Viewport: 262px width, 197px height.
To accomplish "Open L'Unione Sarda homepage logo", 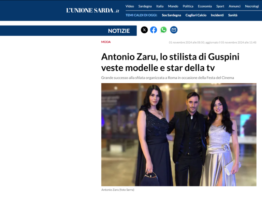I will [92, 11].
